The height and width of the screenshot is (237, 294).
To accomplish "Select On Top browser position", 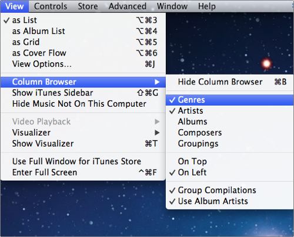I will coord(229,161).
